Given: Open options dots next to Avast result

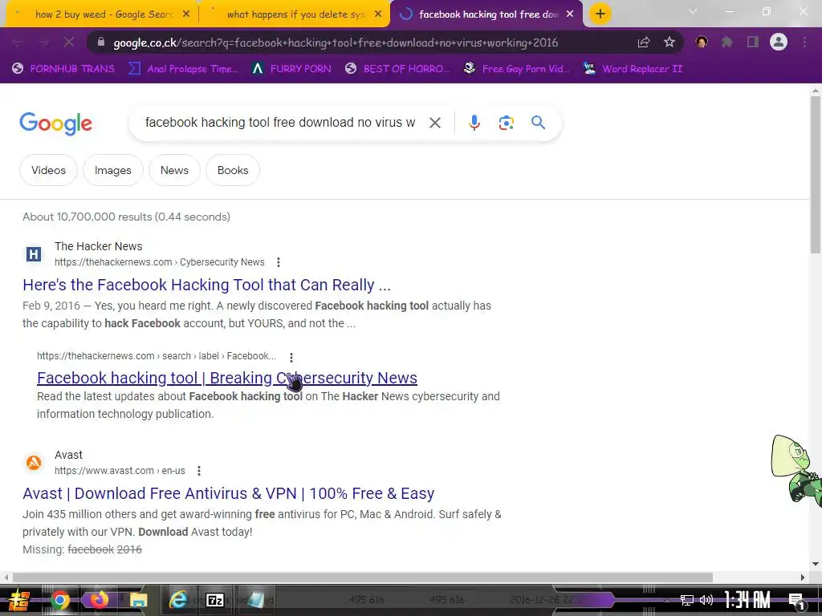Looking at the screenshot, I should click(199, 470).
